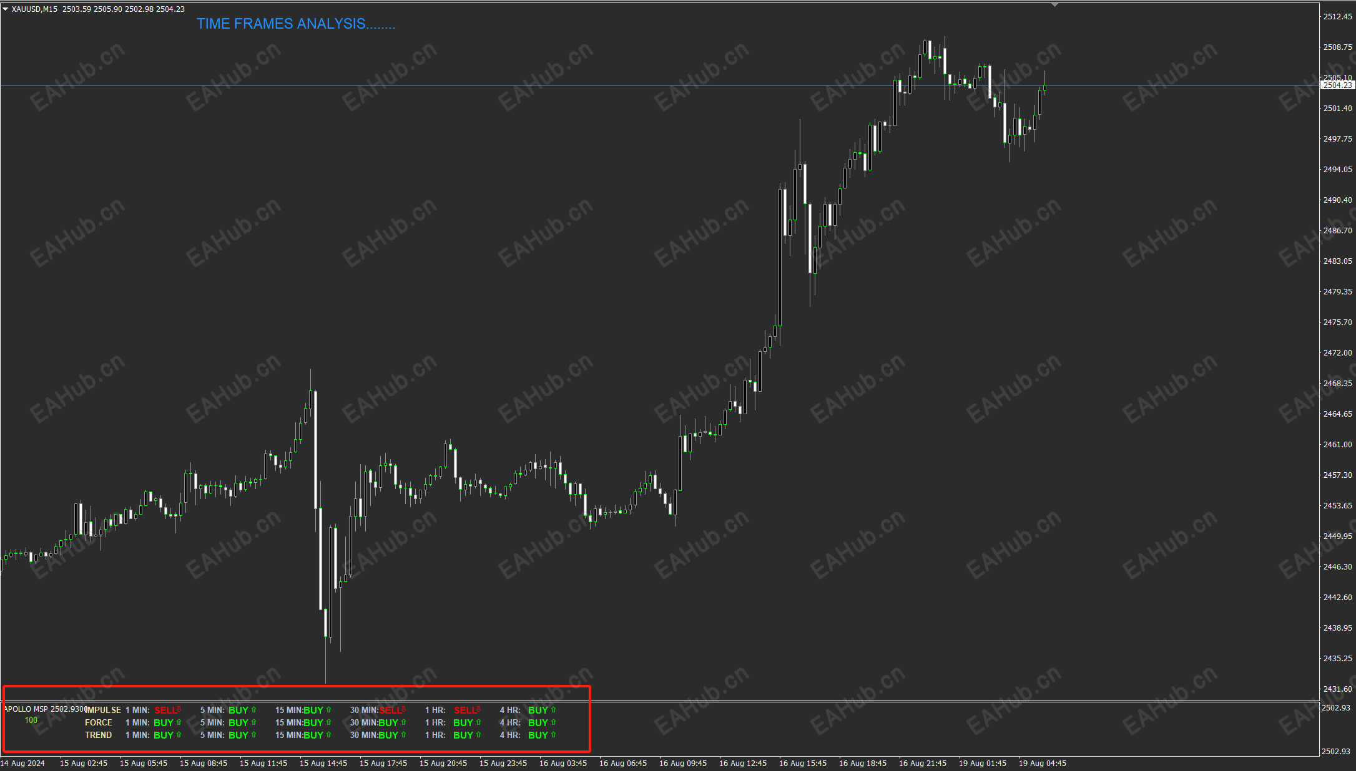Click the green up arrow beside IMPULSE 5 MIN BUY

click(x=253, y=710)
